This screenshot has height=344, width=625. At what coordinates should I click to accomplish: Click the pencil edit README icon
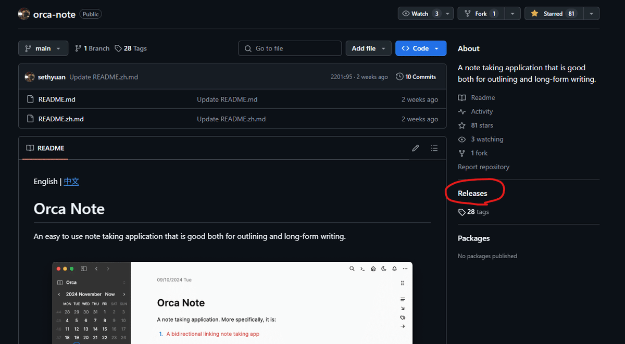coord(415,148)
